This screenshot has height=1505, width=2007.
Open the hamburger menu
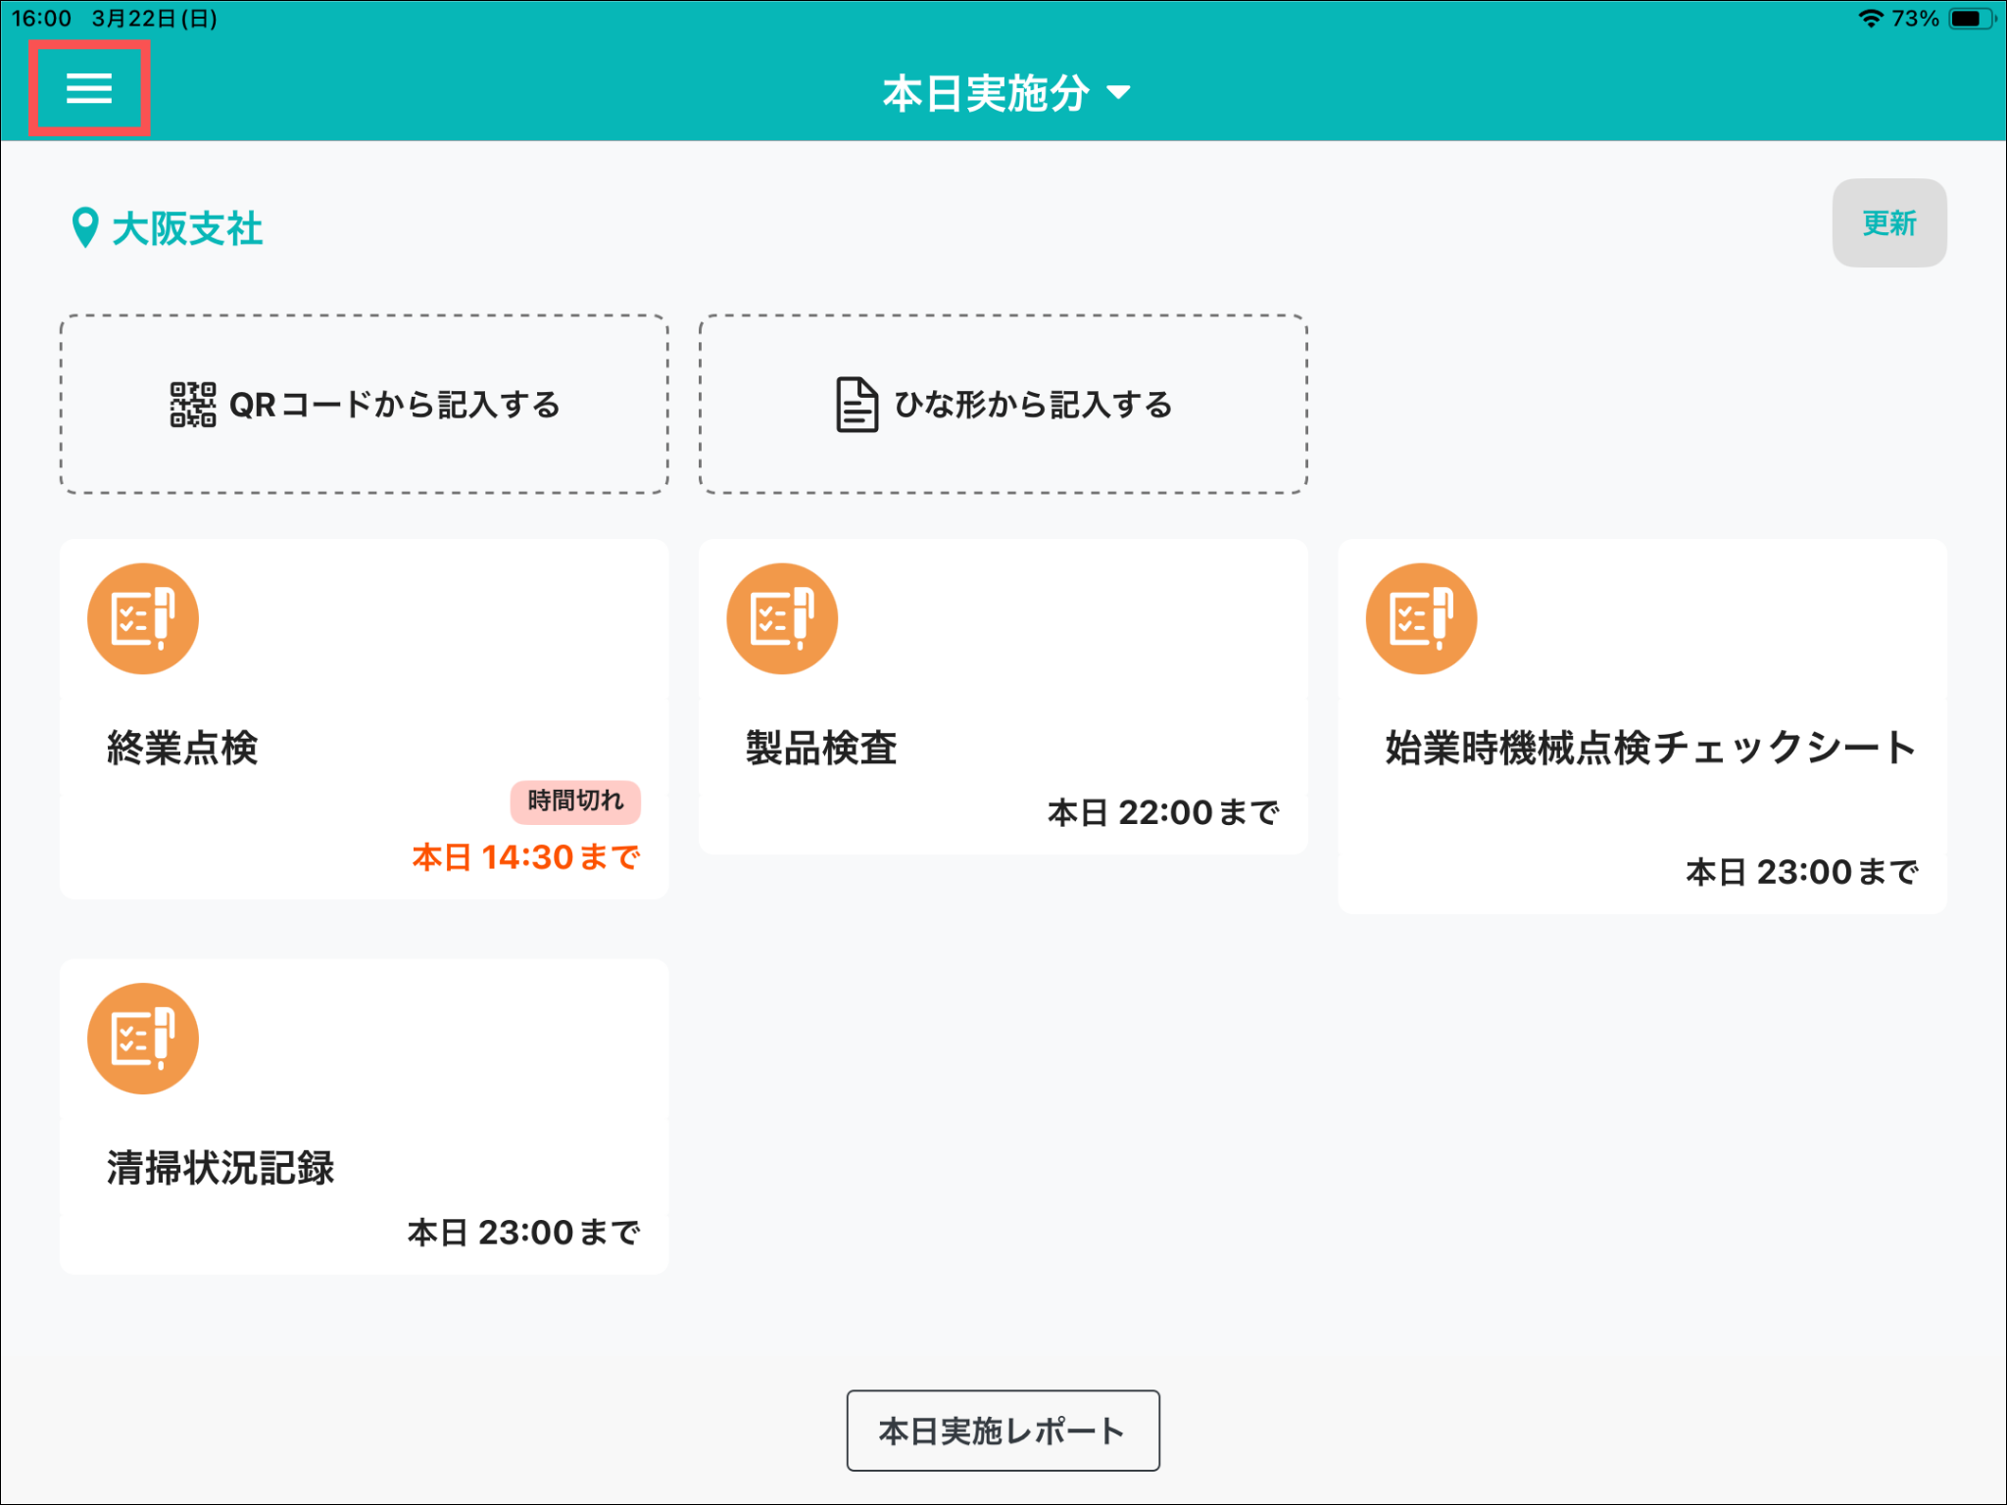point(89,88)
